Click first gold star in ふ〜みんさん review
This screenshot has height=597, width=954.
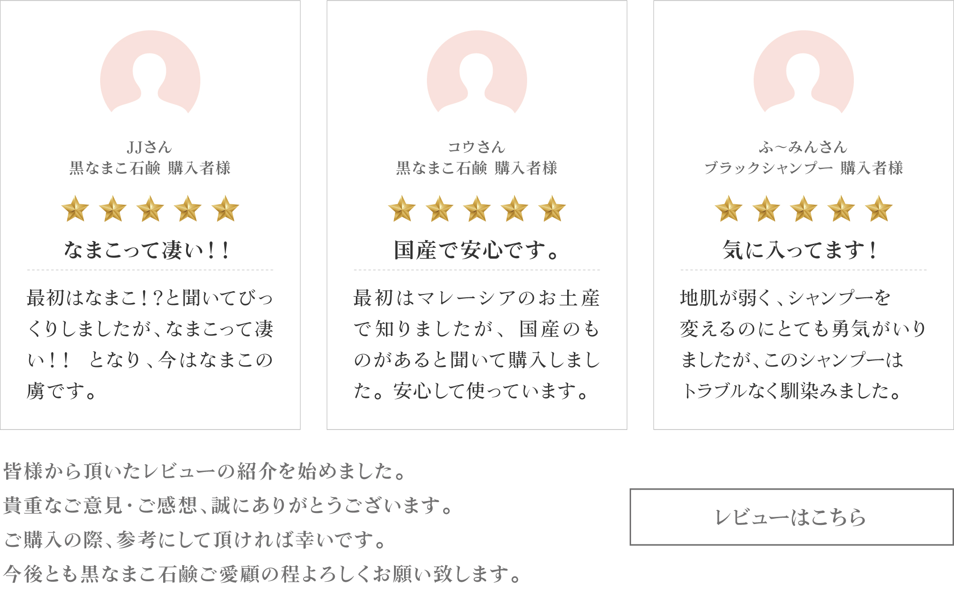coord(729,209)
